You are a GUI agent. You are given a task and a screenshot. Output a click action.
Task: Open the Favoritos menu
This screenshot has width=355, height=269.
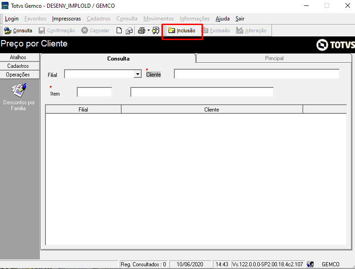pos(35,19)
